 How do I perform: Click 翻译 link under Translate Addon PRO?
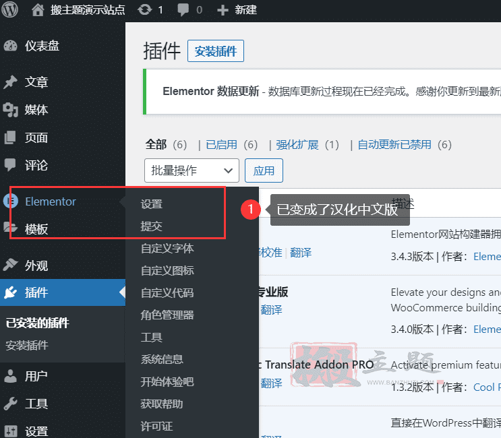point(272,383)
